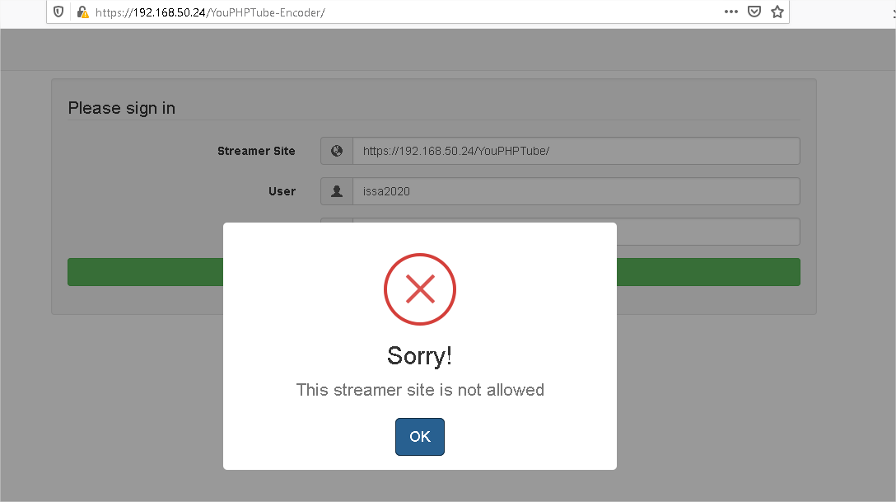Enable the tracking protection shield icon
This screenshot has width=896, height=502.
click(x=58, y=12)
